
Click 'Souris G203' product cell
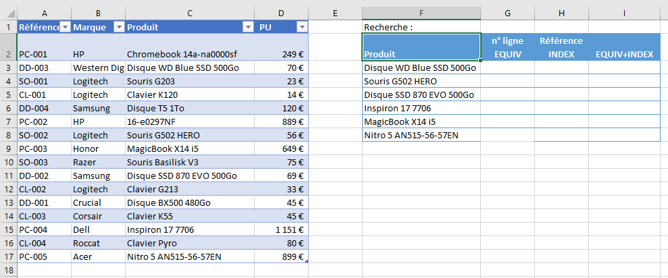coord(190,81)
